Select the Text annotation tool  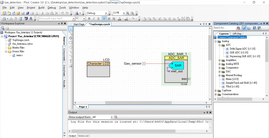coord(71,61)
